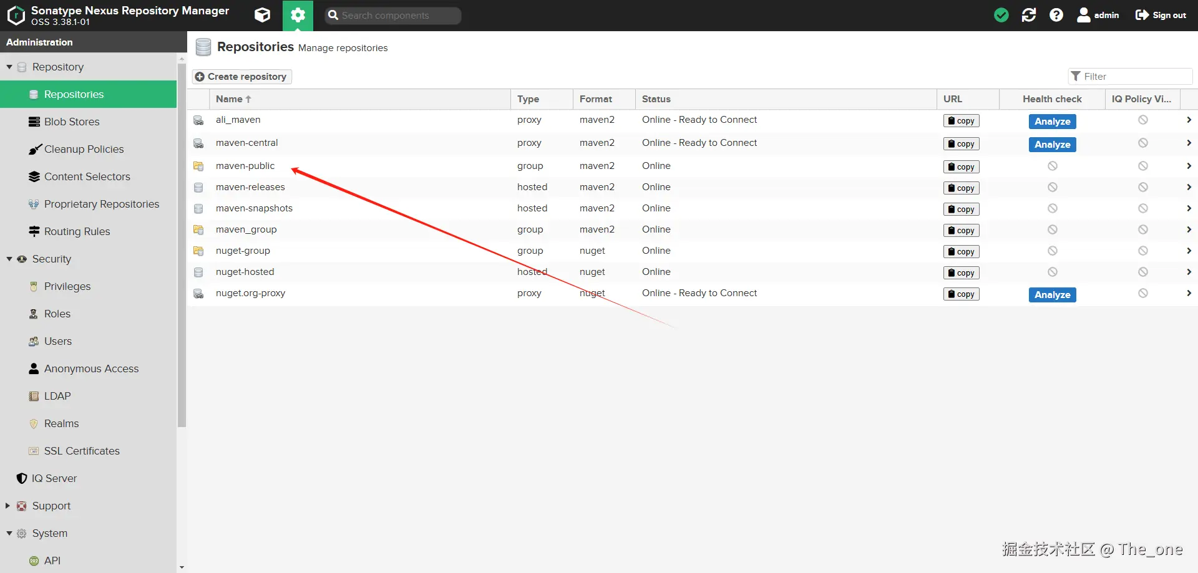Analyze health check for nuget.org-proxy
The height and width of the screenshot is (573, 1198).
(1052, 295)
